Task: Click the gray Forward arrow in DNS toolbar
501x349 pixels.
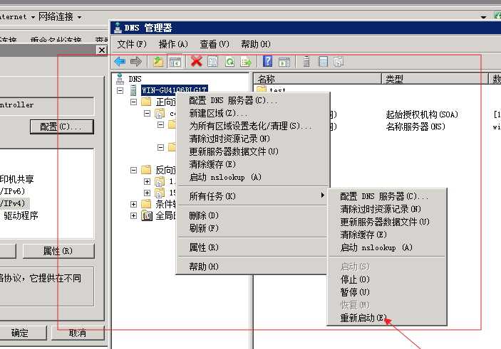Action: pos(136,62)
